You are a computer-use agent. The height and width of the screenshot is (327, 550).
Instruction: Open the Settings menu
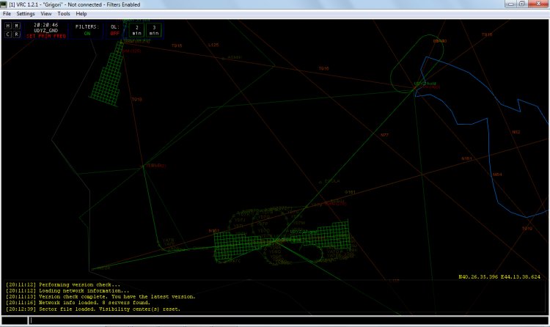(x=26, y=14)
